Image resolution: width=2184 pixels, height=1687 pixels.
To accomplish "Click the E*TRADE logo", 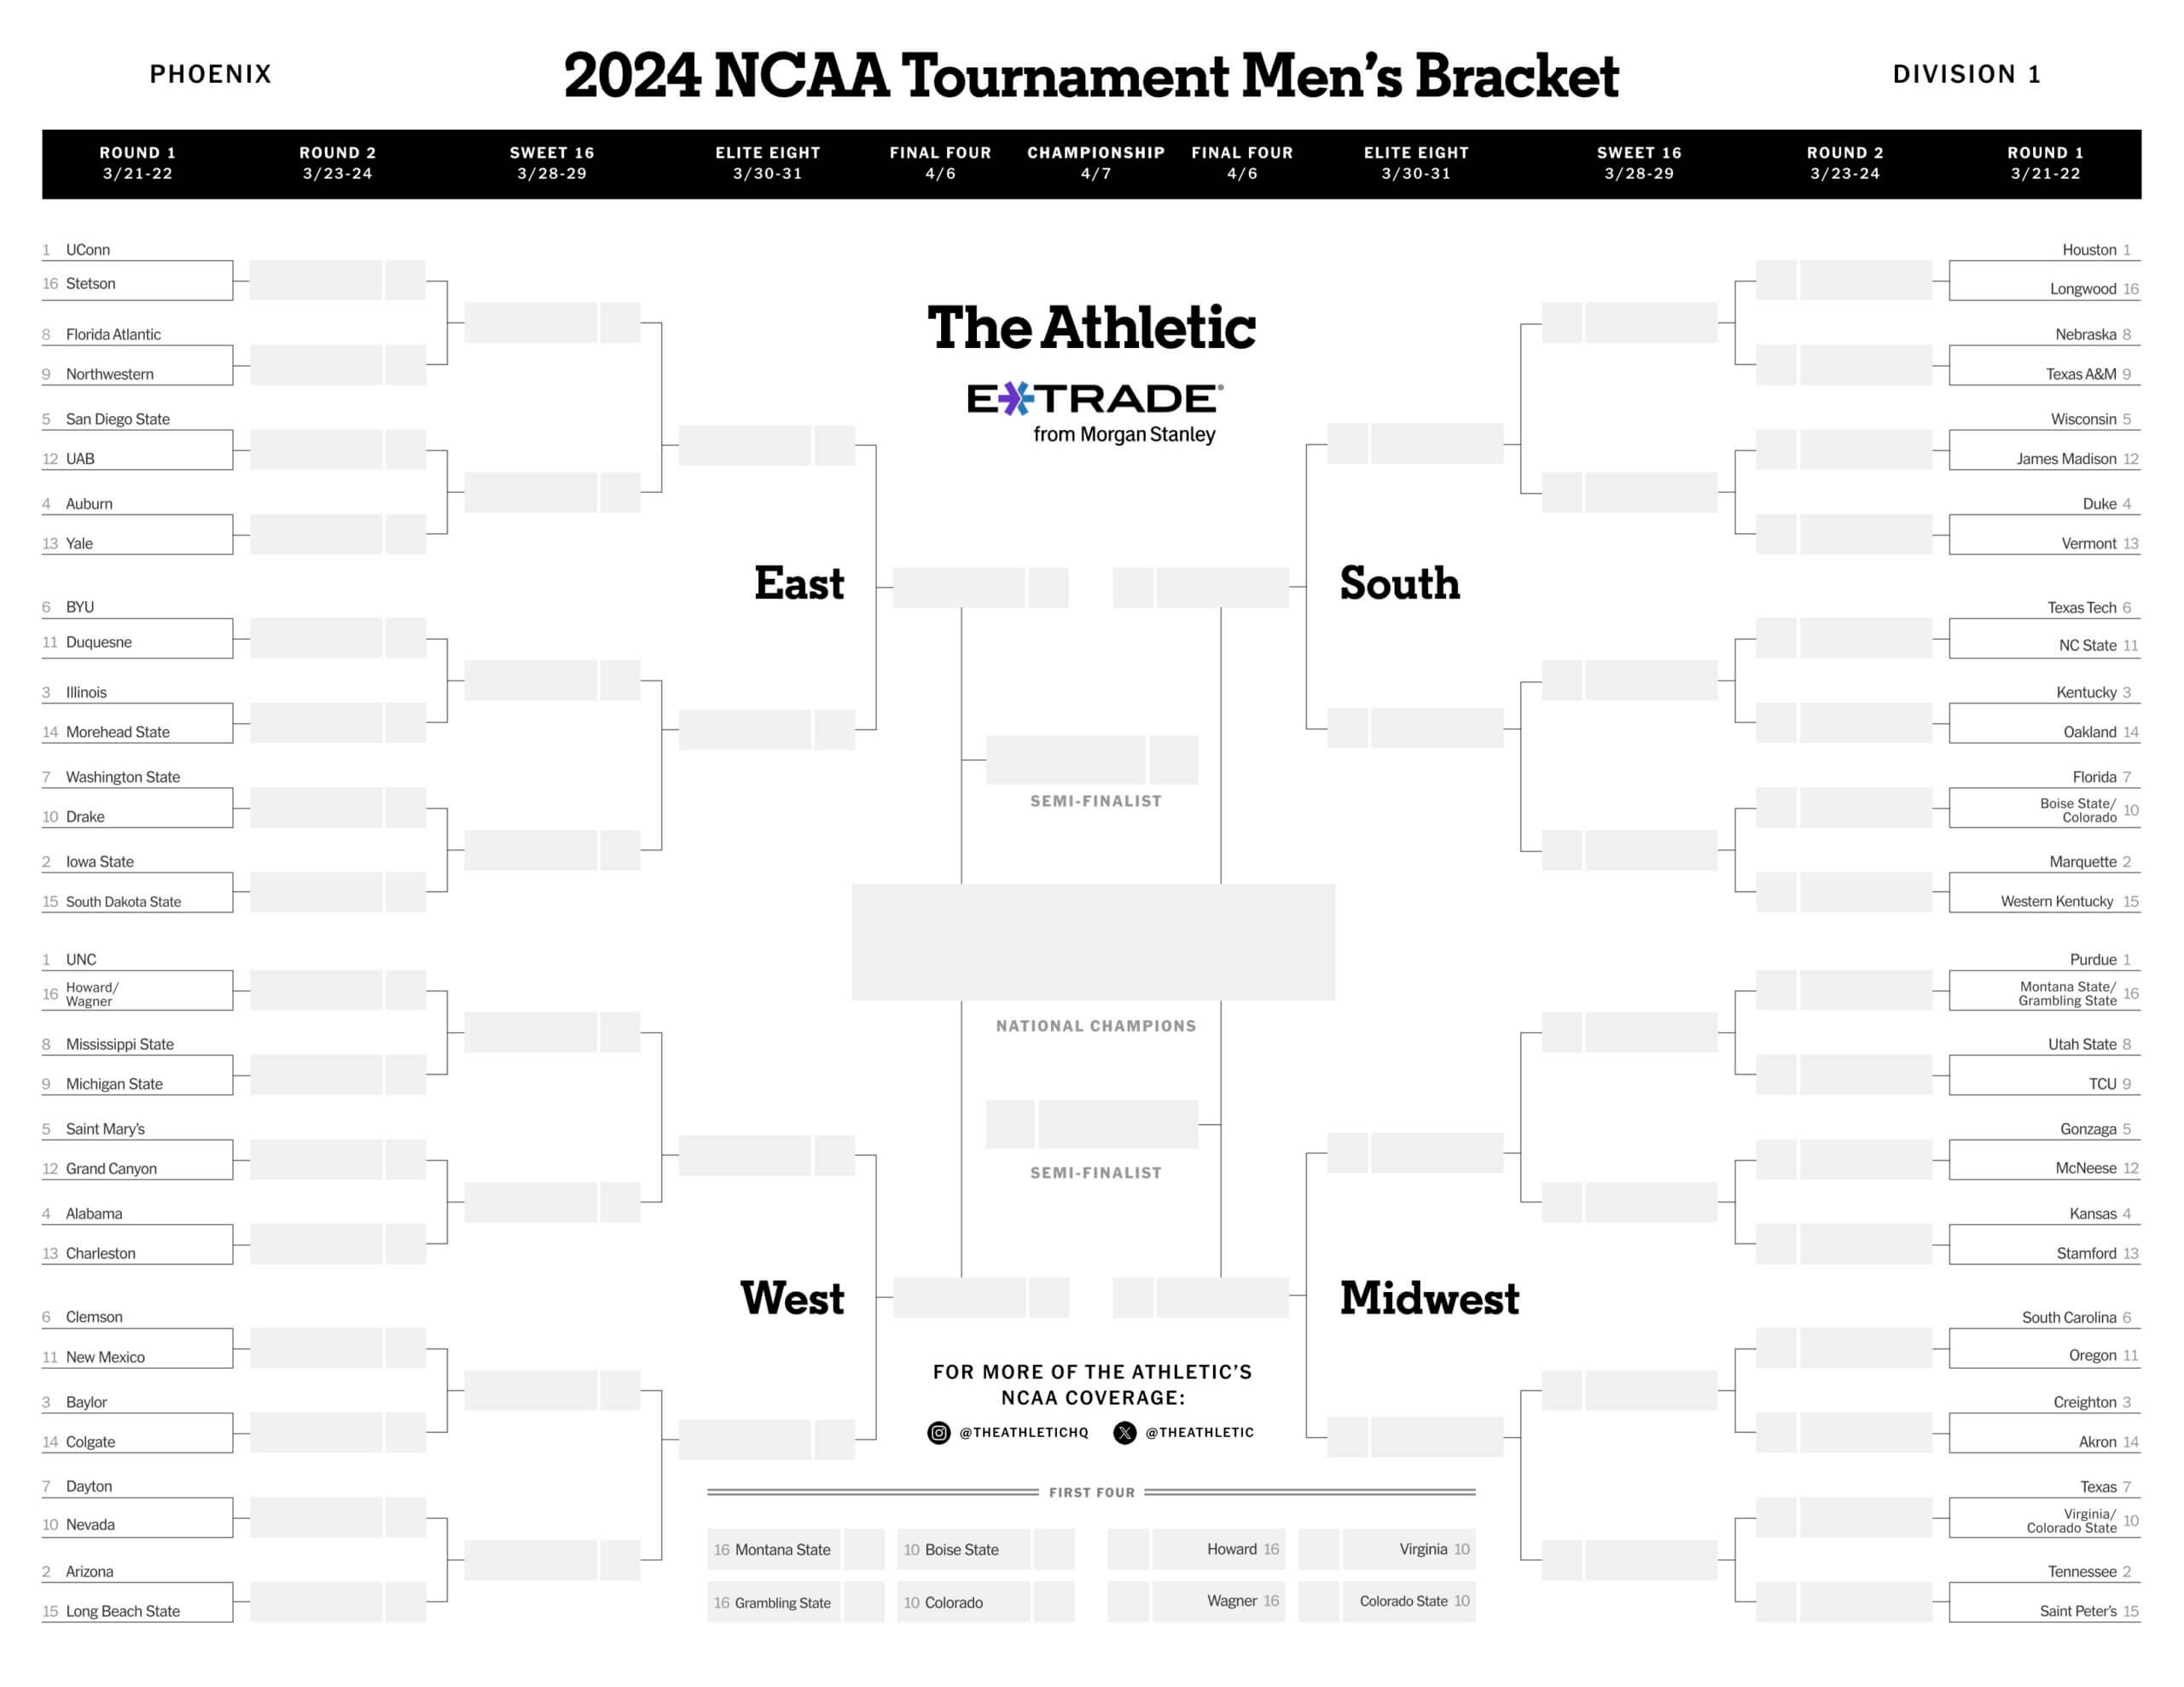I will pyautogui.click(x=1094, y=398).
